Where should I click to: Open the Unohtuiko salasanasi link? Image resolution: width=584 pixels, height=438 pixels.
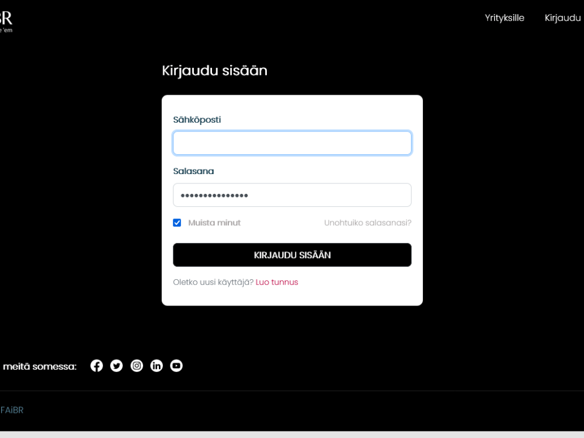[x=367, y=223]
